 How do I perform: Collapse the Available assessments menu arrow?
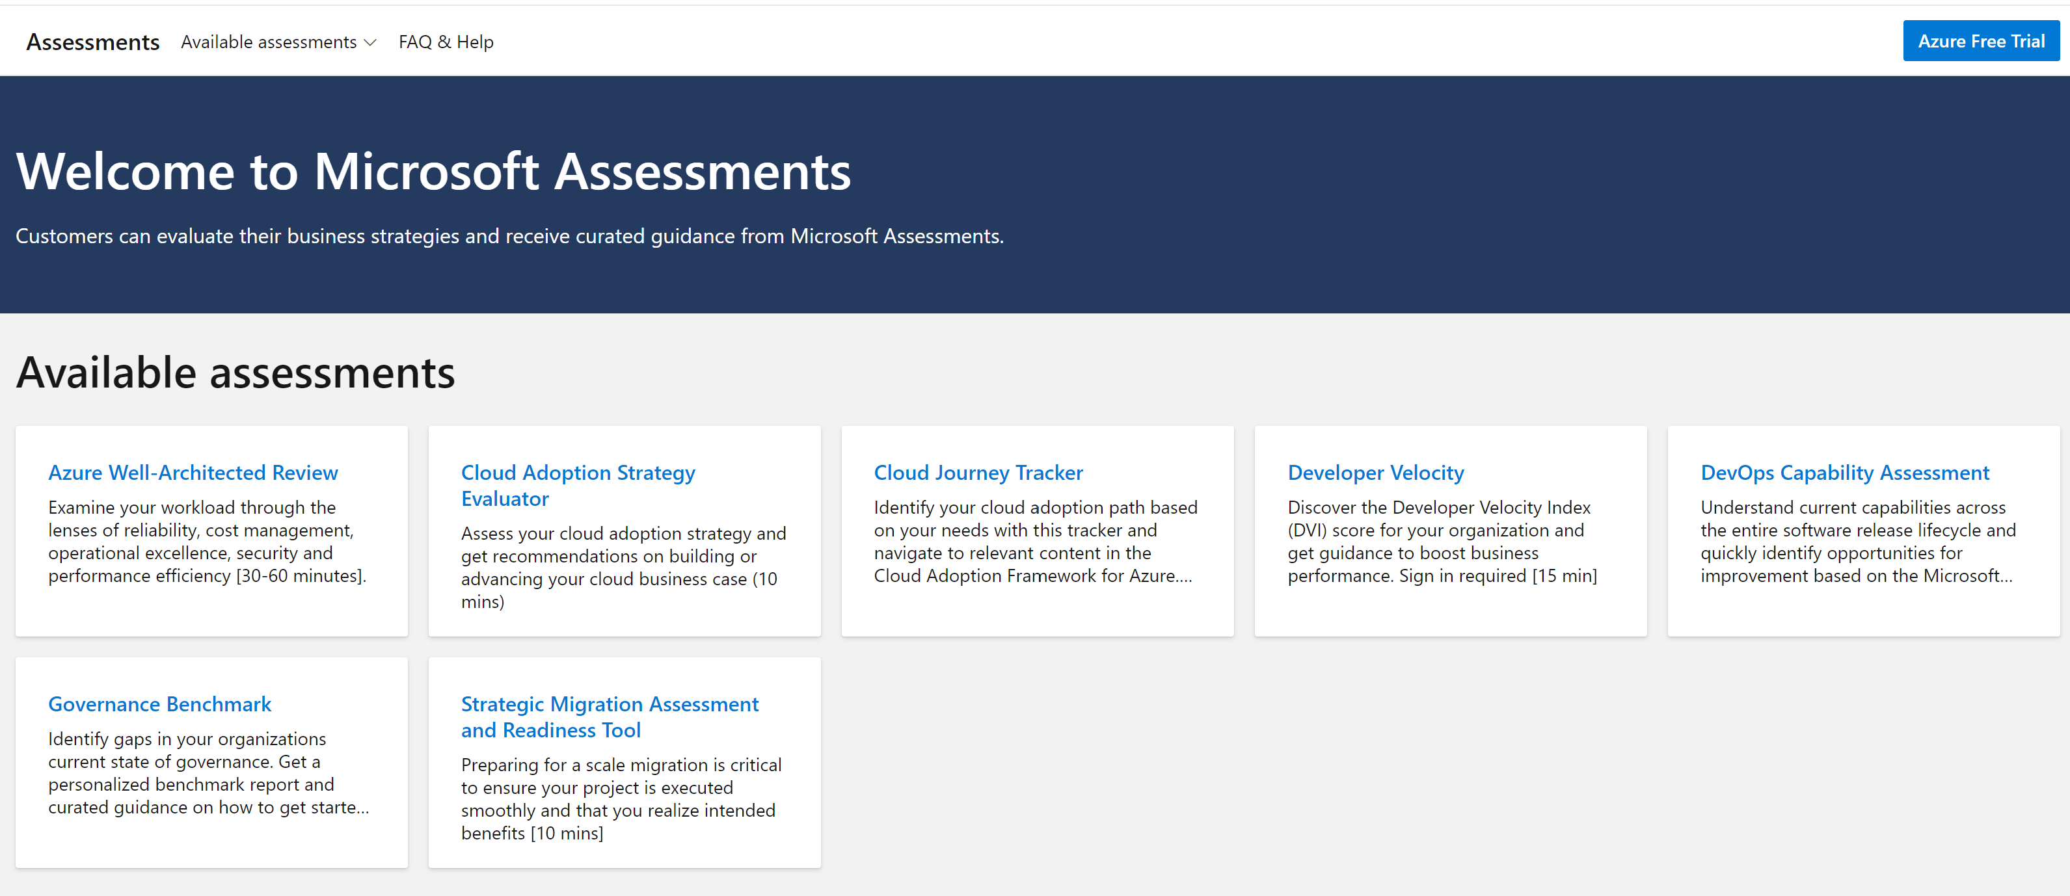pos(370,42)
